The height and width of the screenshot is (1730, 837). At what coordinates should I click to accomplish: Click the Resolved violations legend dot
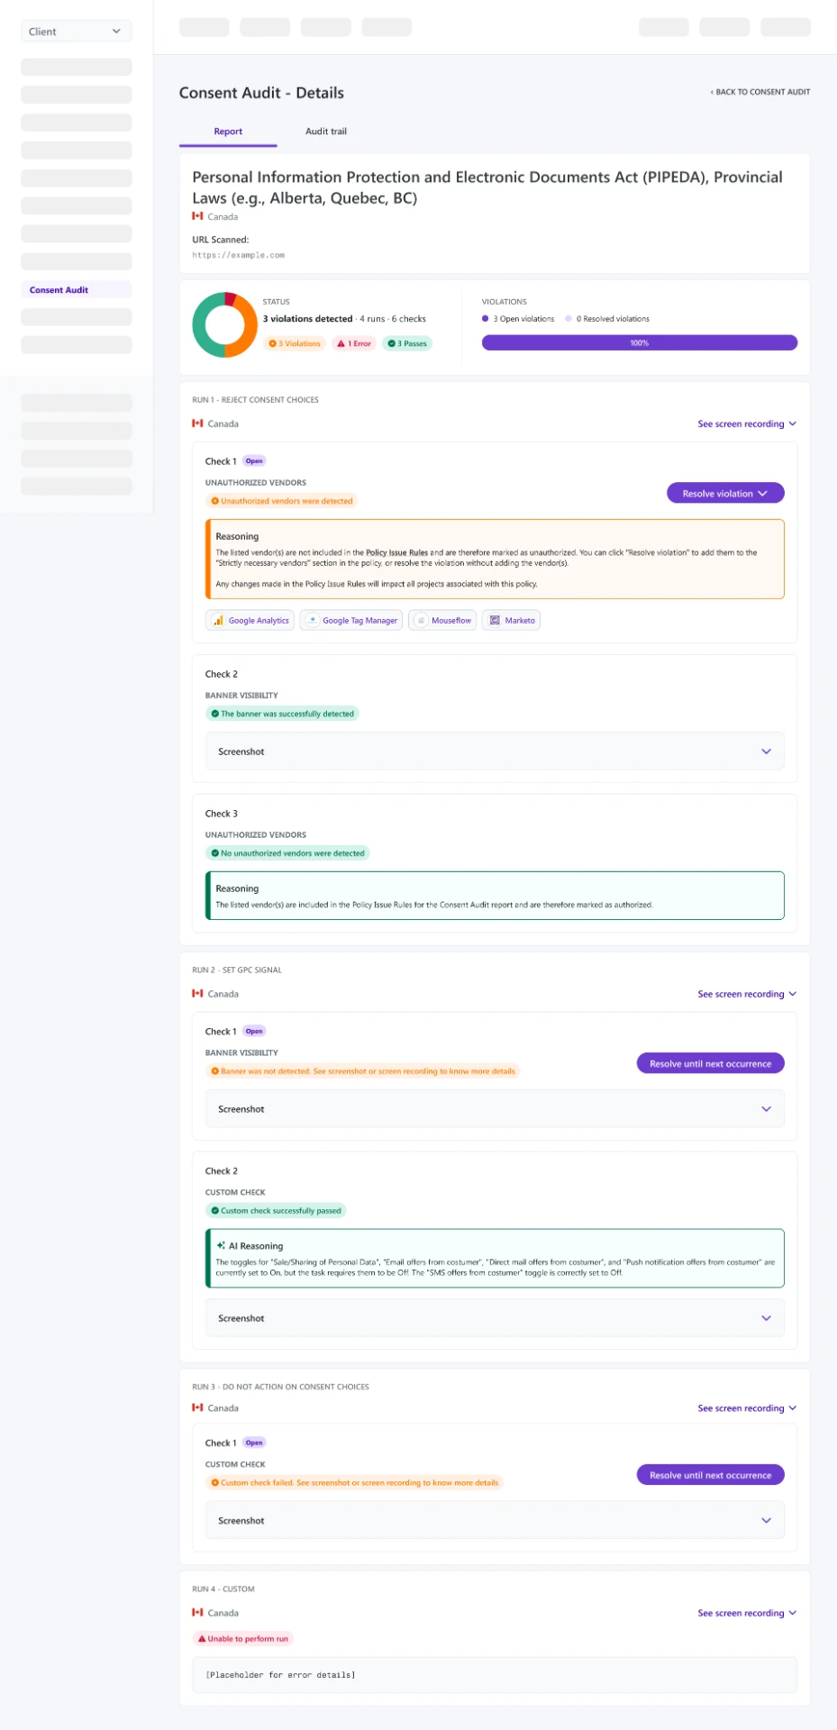tap(569, 319)
